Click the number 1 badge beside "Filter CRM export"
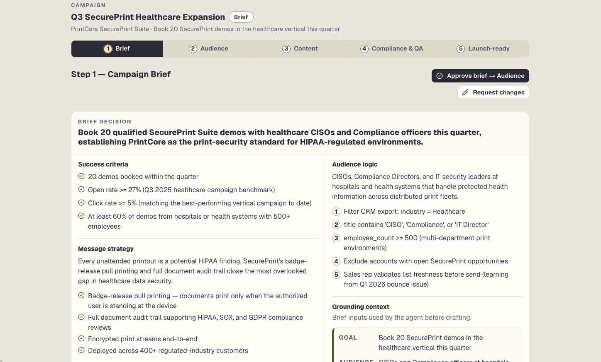 click(336, 212)
